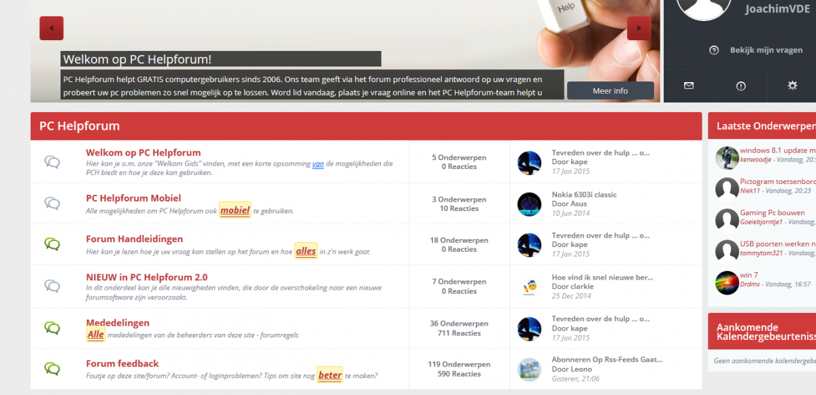Open Mededelingen forum
This screenshot has width=816, height=395.
[118, 323]
